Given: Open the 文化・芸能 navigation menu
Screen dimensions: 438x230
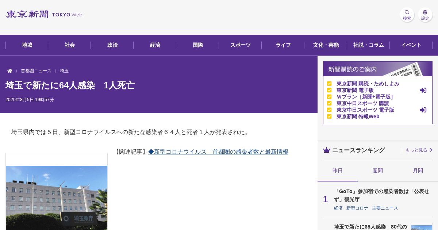Looking at the screenshot, I should tap(326, 45).
